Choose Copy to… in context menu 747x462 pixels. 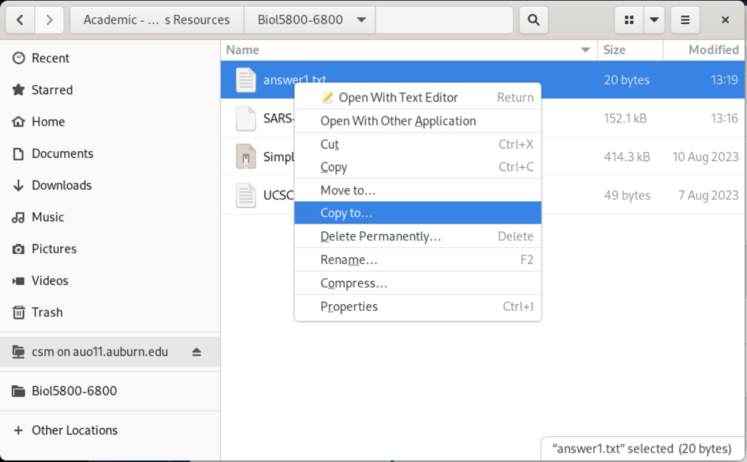pyautogui.click(x=418, y=213)
